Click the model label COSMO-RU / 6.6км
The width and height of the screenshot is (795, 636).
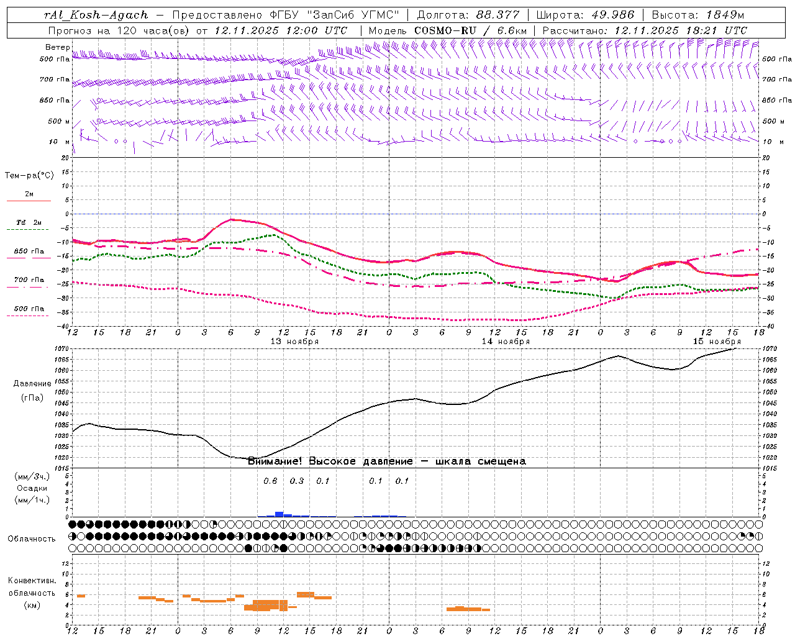(470, 30)
